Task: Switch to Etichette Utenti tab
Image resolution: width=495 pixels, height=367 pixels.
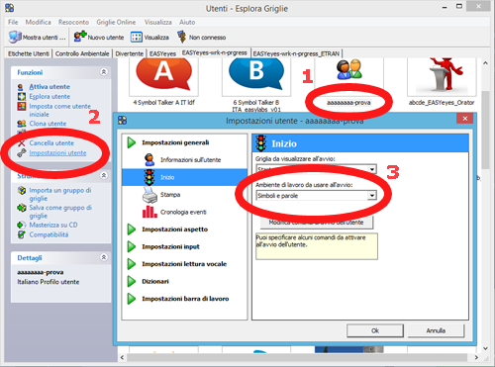Action: point(29,53)
